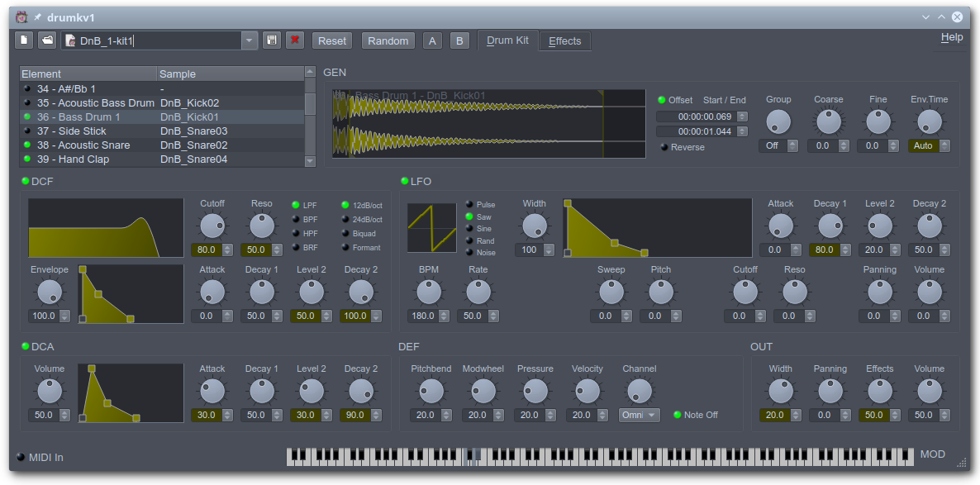Open the Help menu
Image resolution: width=980 pixels, height=485 pixels.
951,37
